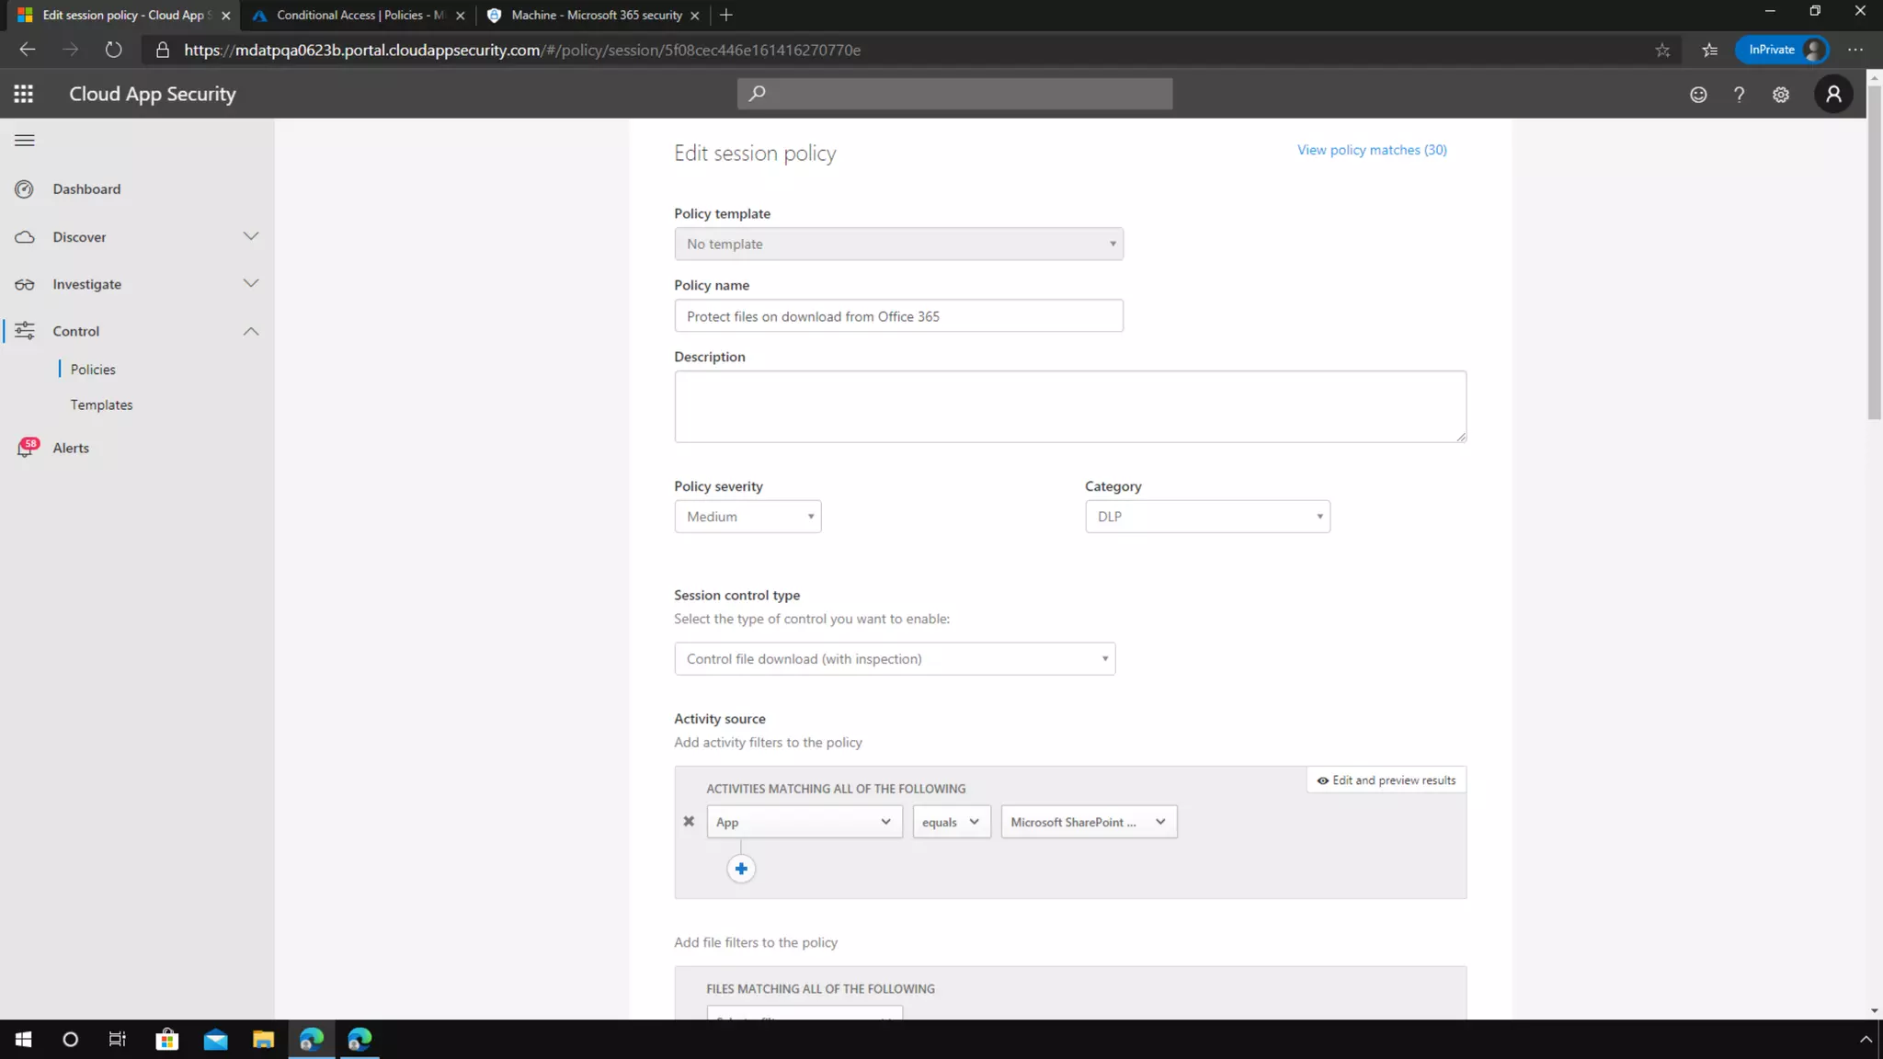This screenshot has width=1883, height=1059.
Task: Click the top search box
Action: [x=954, y=94]
